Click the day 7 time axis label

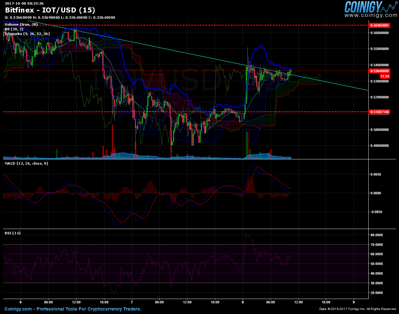tap(132, 302)
